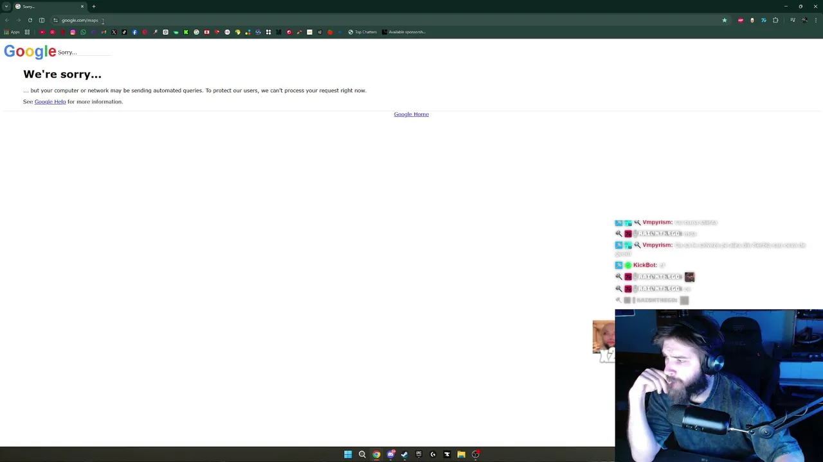Open Discord from the taskbar

[390, 454]
